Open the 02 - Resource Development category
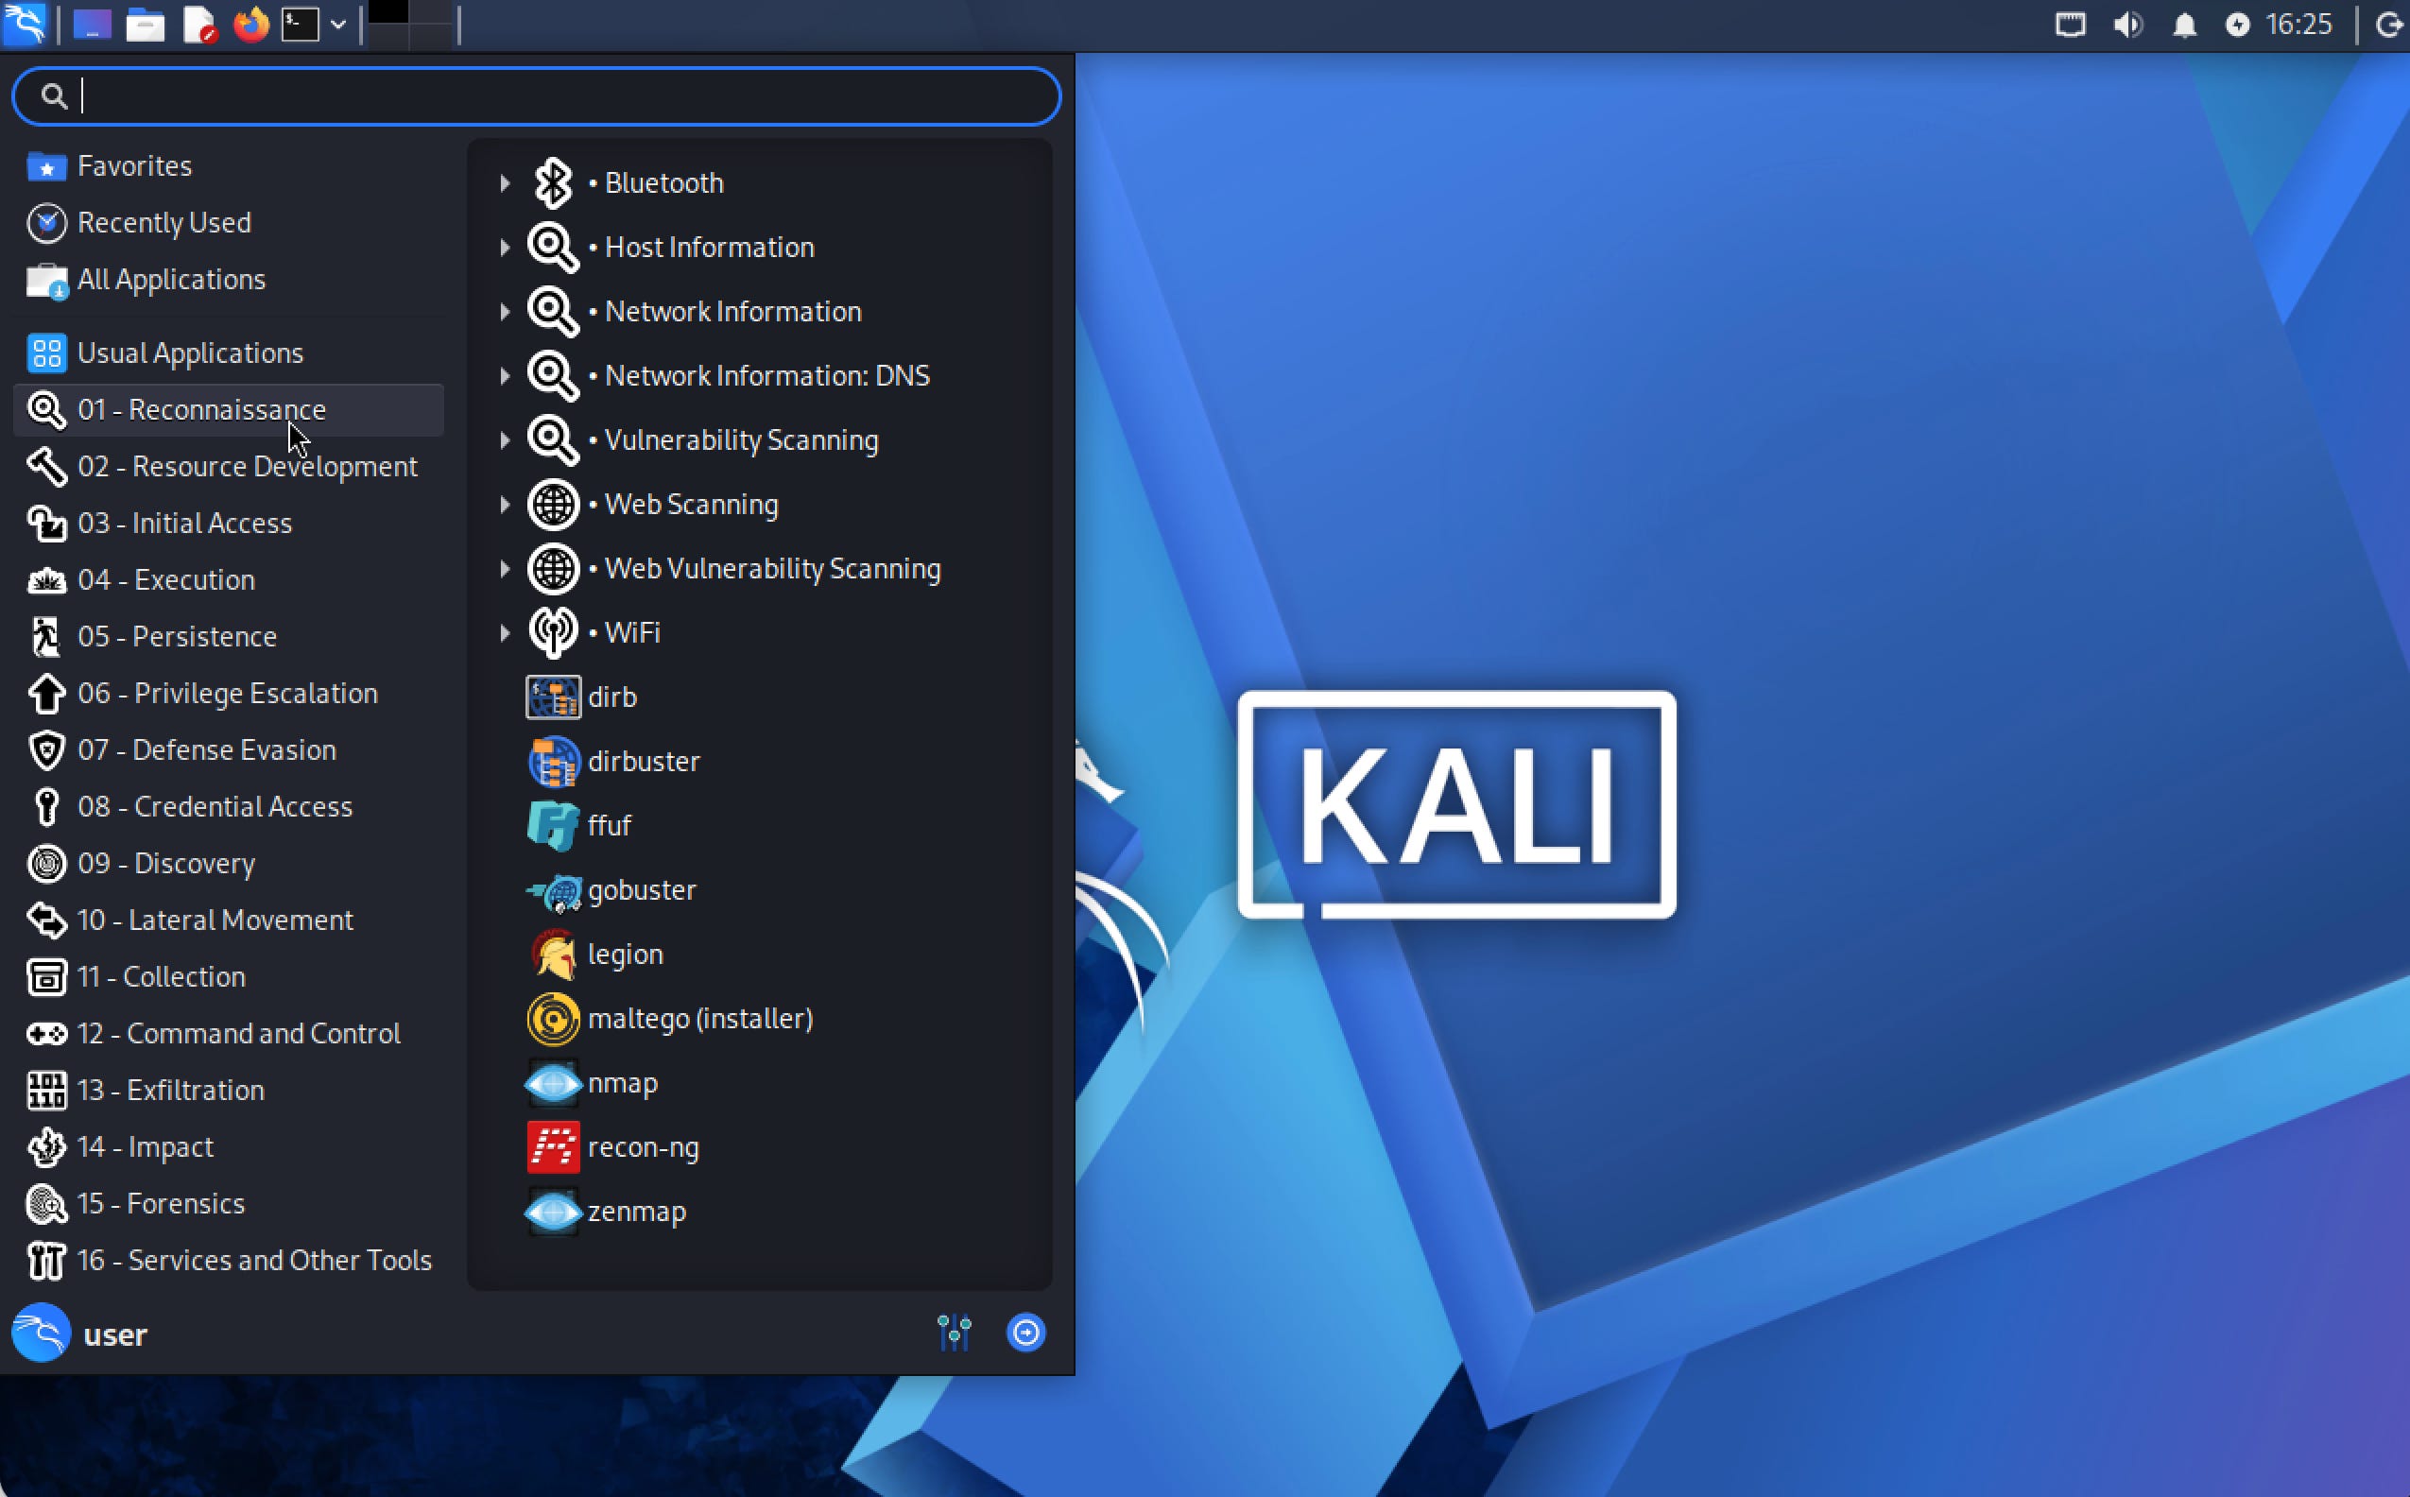The image size is (2410, 1497). coord(230,466)
